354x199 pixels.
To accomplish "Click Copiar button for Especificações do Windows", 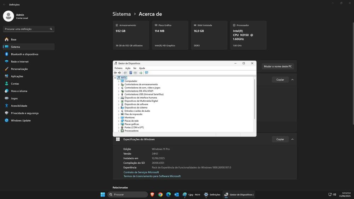I will coord(280,139).
